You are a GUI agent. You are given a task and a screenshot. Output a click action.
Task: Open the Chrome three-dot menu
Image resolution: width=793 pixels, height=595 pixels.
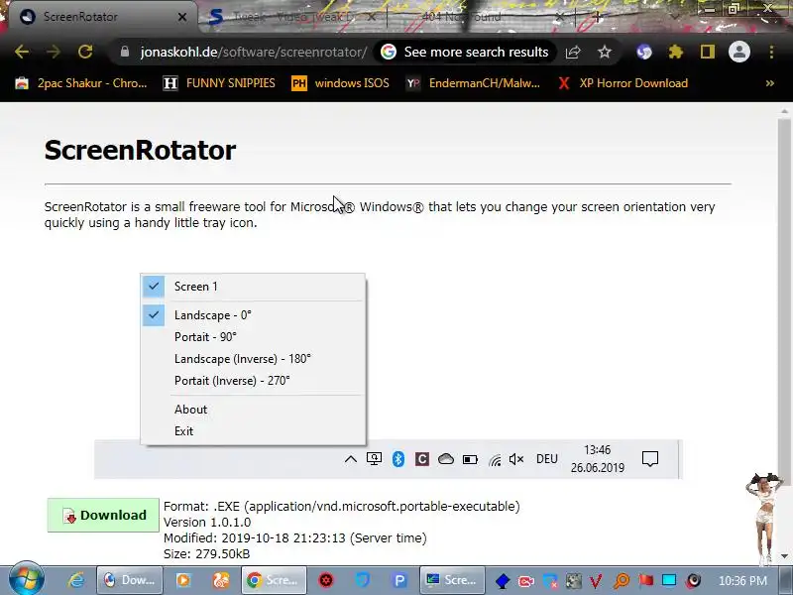click(x=771, y=52)
